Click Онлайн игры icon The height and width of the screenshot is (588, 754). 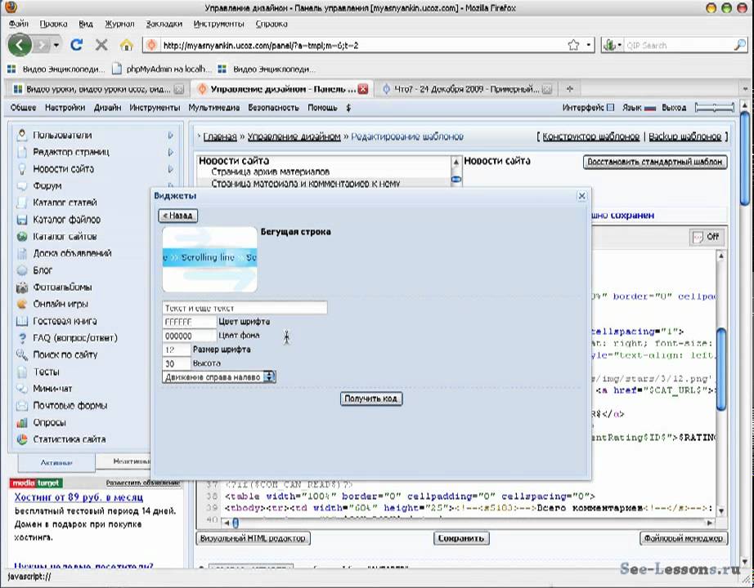pyautogui.click(x=21, y=304)
